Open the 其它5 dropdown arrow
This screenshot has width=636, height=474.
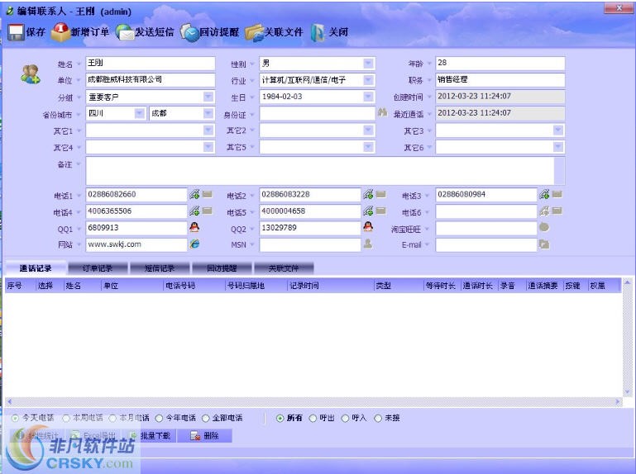[x=368, y=147]
